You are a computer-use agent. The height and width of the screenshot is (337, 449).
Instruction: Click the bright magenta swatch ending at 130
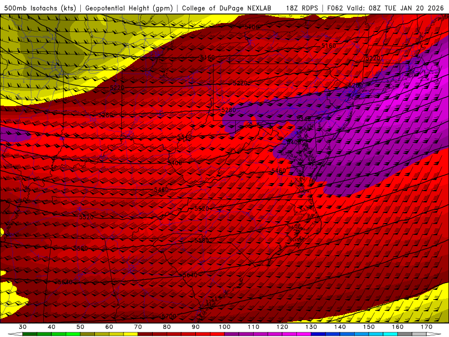pos(304,334)
